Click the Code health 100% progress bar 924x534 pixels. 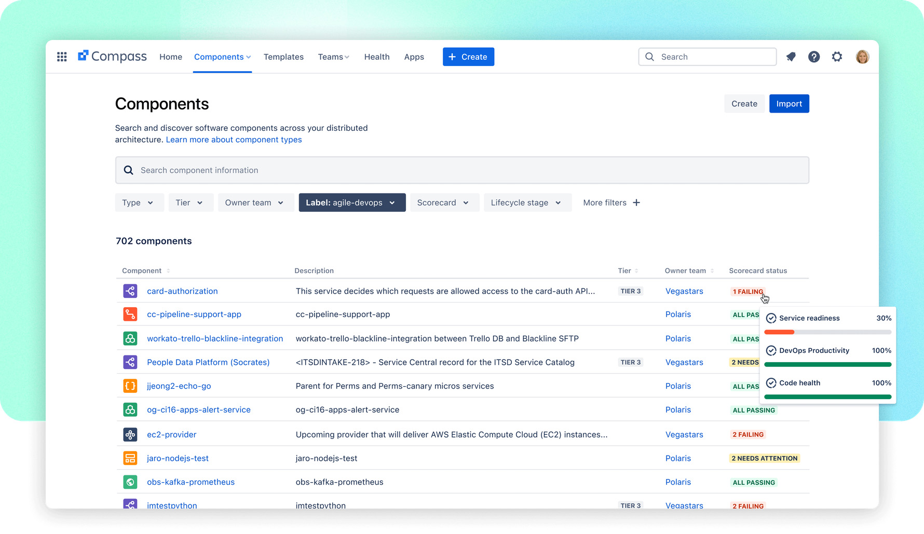(x=828, y=397)
